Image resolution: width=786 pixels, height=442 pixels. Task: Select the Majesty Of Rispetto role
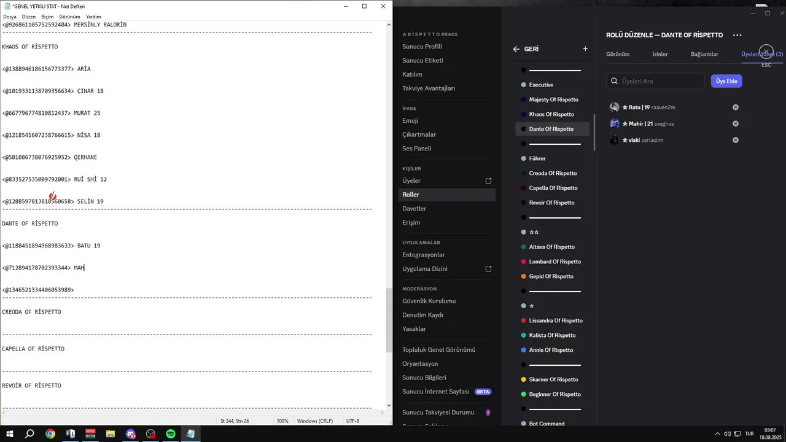click(552, 99)
